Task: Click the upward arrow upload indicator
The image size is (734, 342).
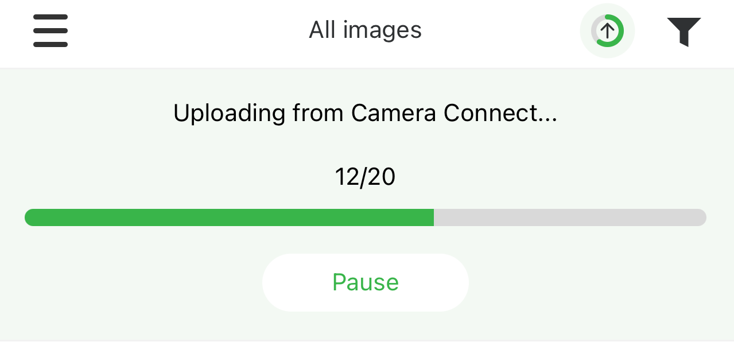Action: click(607, 31)
